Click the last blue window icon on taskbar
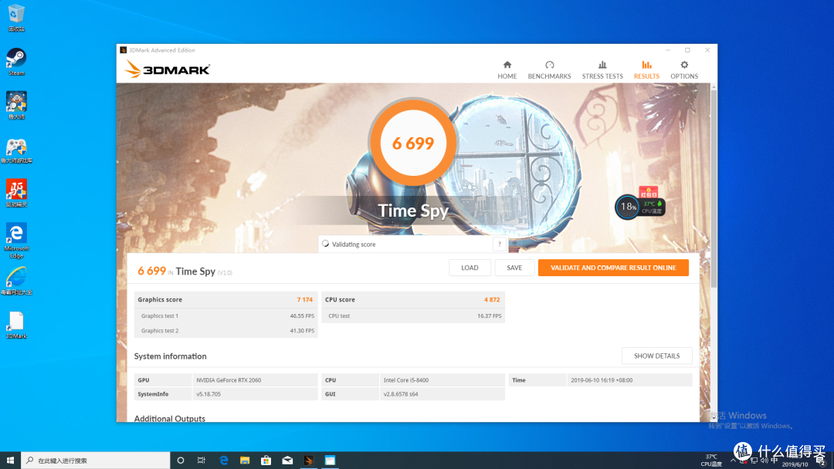Screen dimensions: 834x469 [330, 461]
